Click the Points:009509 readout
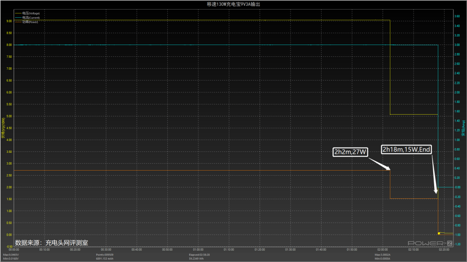Image resolution: width=467 pixels, height=262 pixels. [x=104, y=255]
